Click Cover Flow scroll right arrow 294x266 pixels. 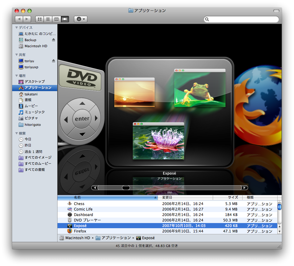click(244, 188)
